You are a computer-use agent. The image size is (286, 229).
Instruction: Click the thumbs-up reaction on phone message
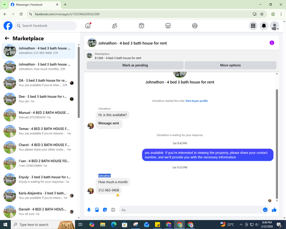118,195
